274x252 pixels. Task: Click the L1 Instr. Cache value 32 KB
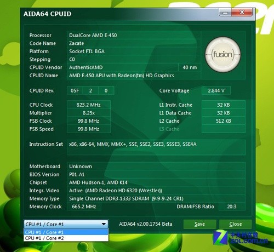pos(224,105)
